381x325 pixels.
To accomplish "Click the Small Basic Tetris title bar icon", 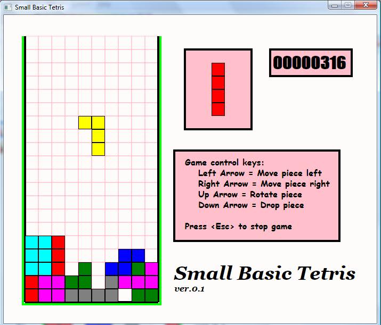I will pyautogui.click(x=8, y=7).
